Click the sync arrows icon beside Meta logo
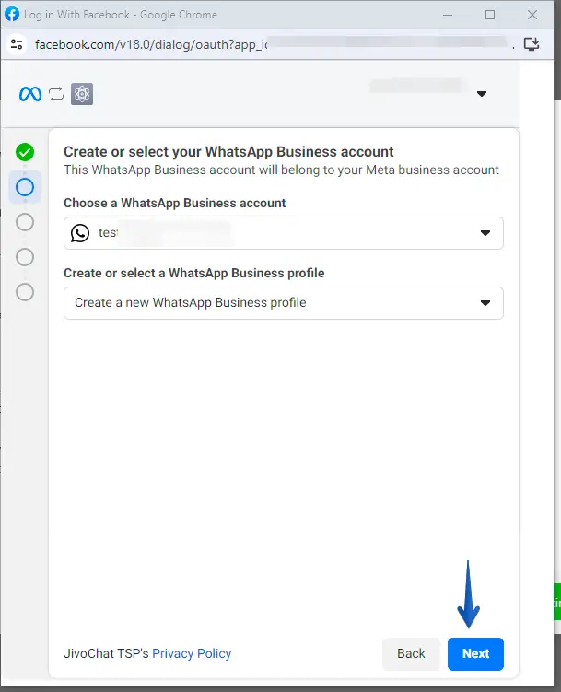This screenshot has width=561, height=692. click(57, 93)
